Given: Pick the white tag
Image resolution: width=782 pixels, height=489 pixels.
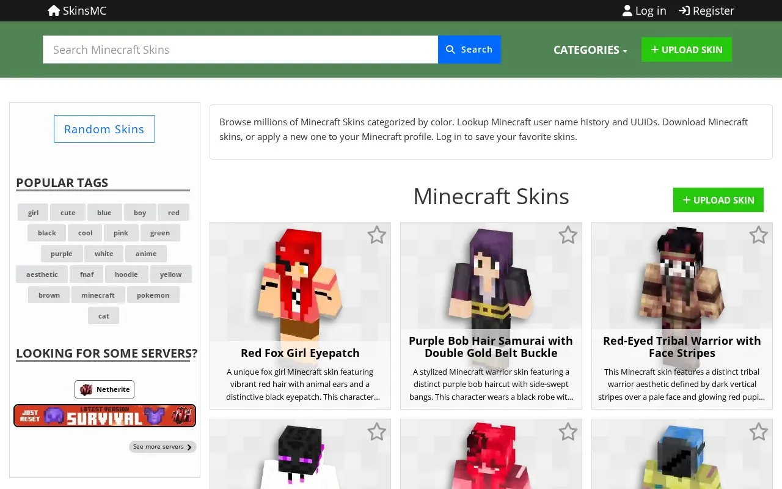Looking at the screenshot, I should [104, 254].
